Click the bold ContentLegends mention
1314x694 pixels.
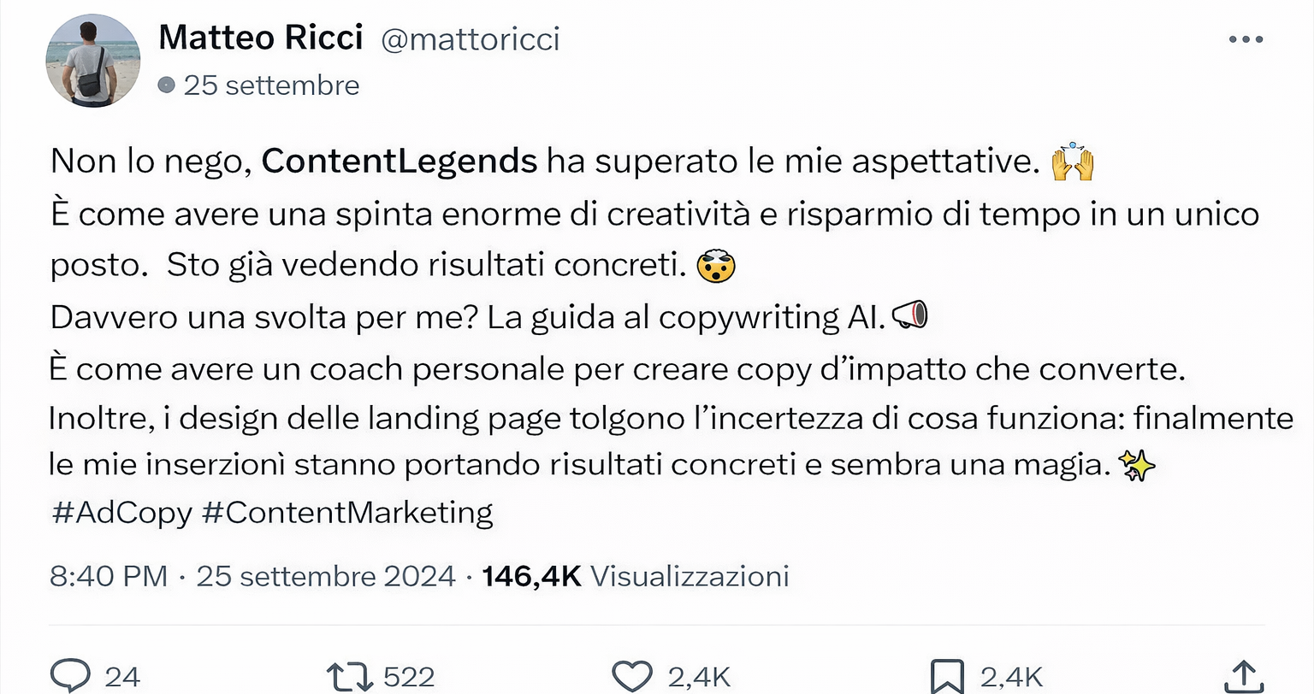point(400,161)
